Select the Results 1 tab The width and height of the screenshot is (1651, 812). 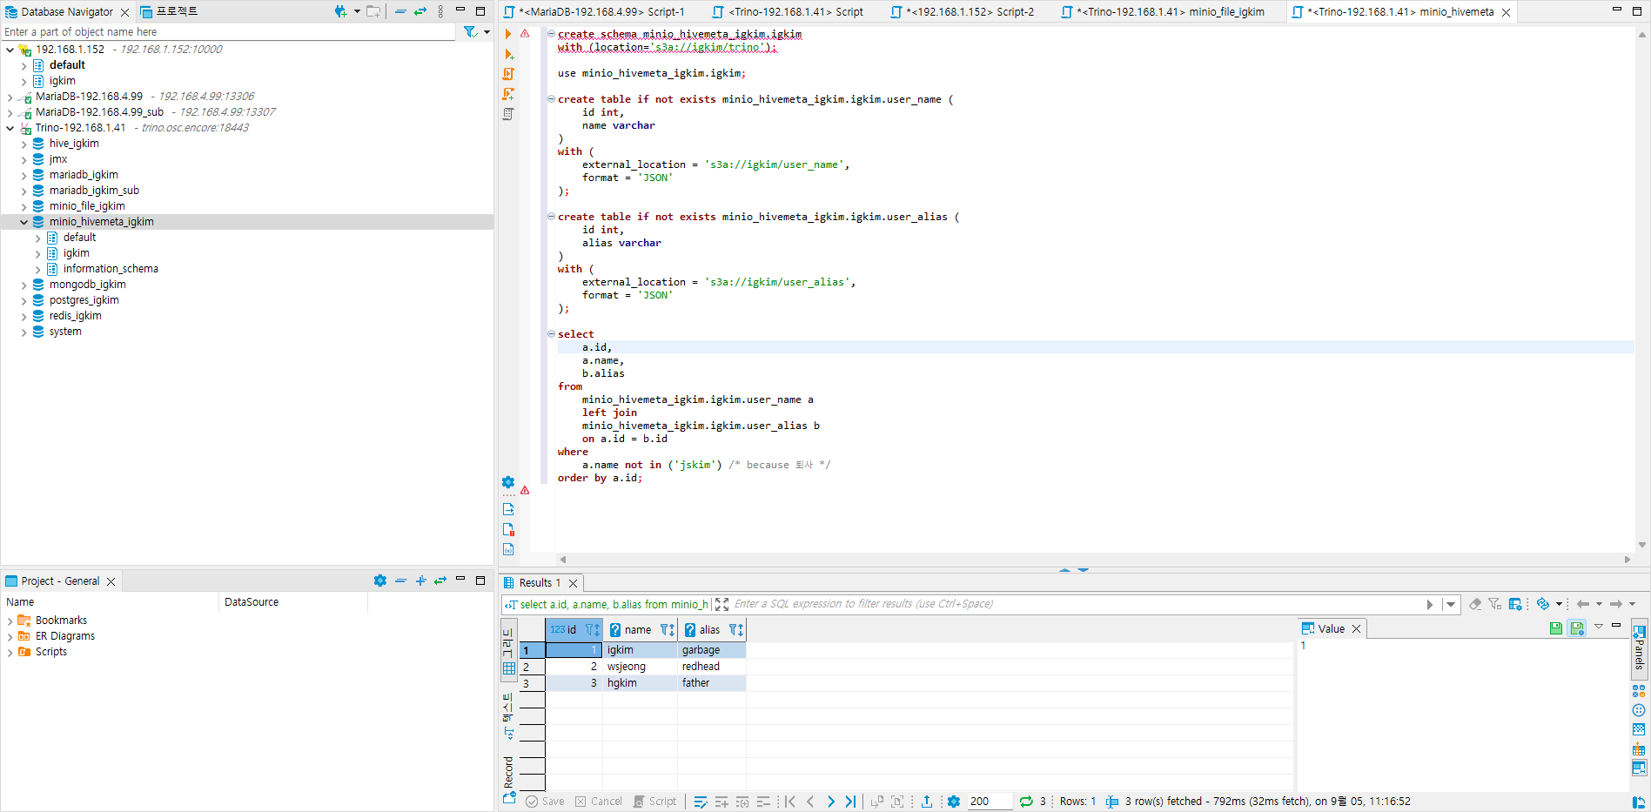(x=540, y=583)
